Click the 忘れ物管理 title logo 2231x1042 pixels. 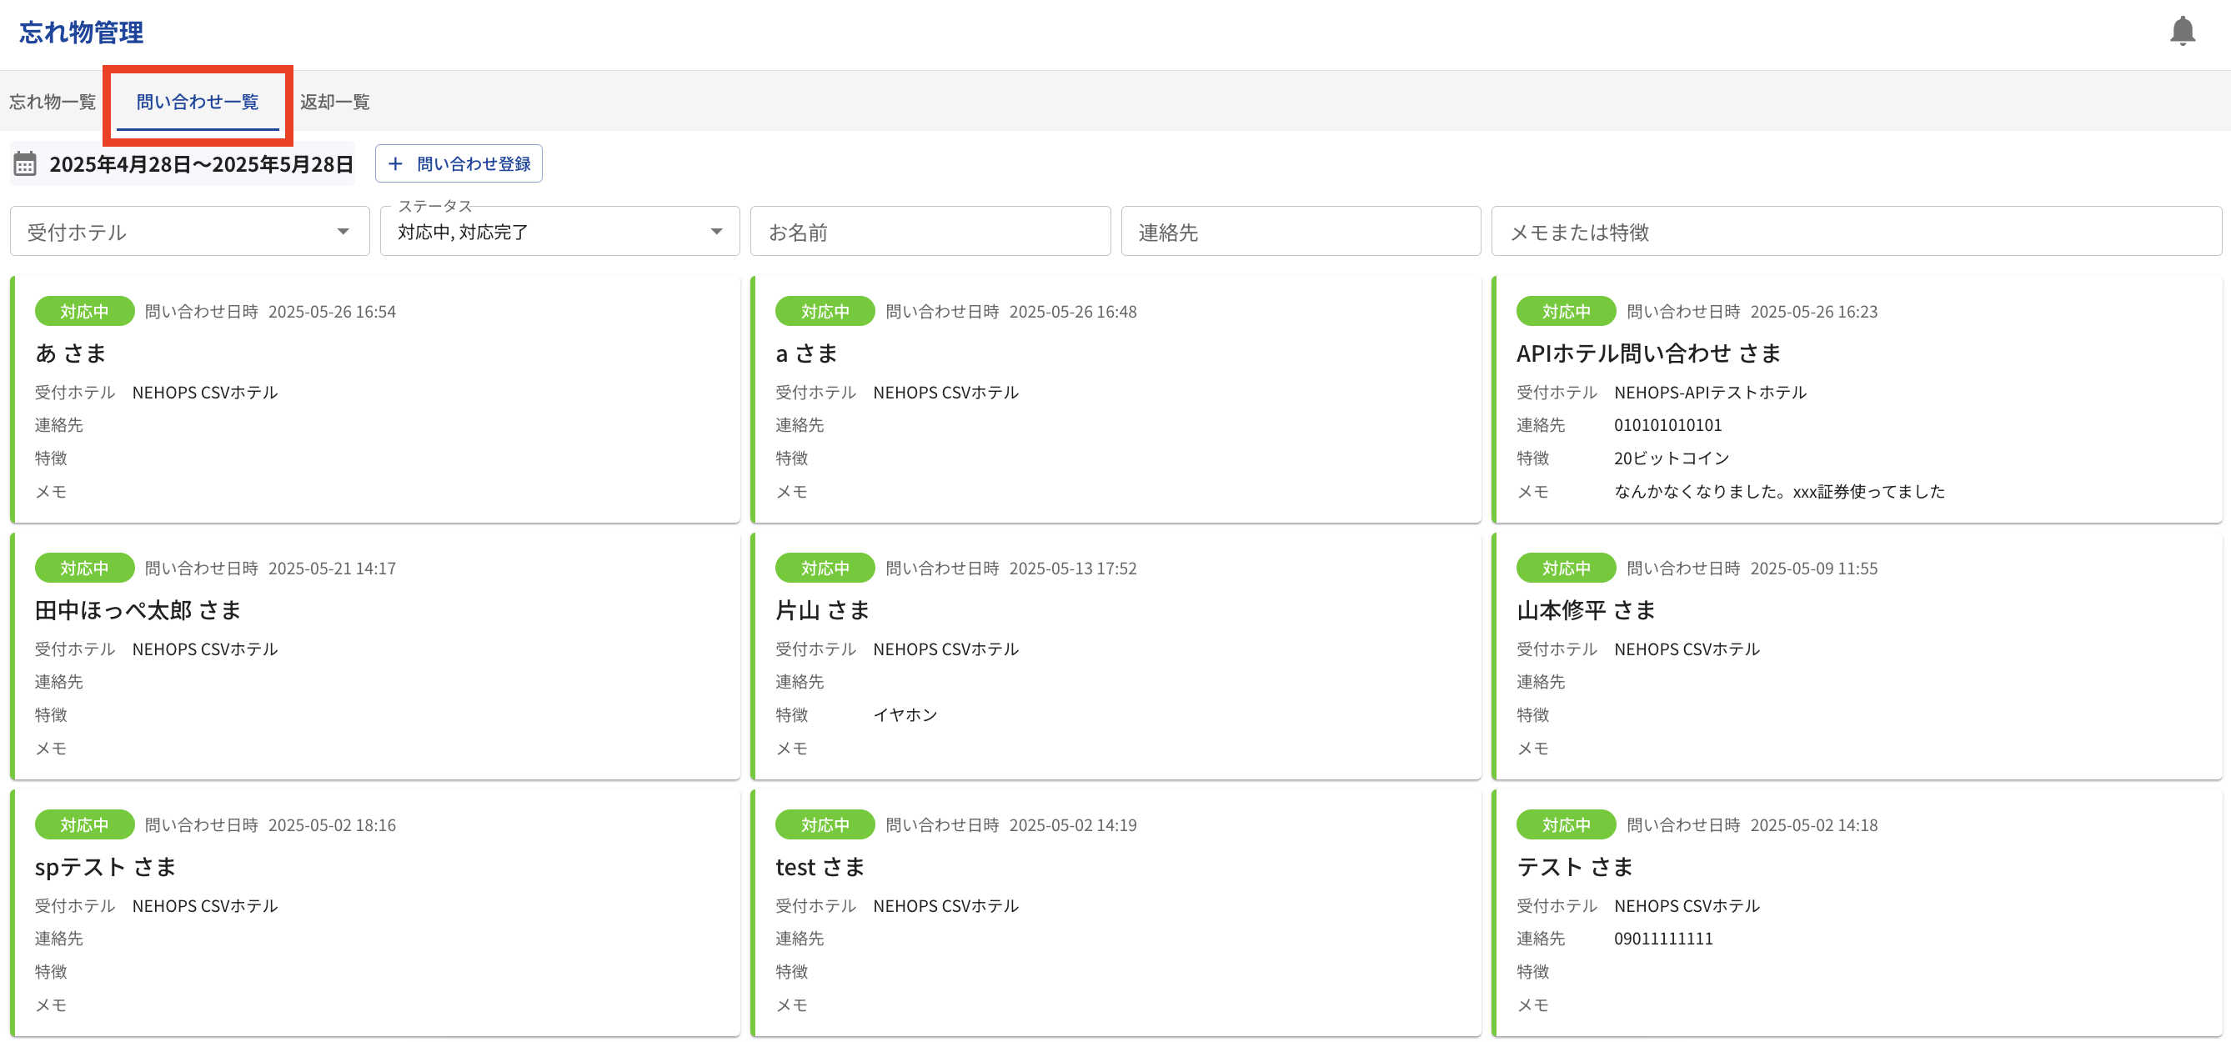tap(82, 32)
